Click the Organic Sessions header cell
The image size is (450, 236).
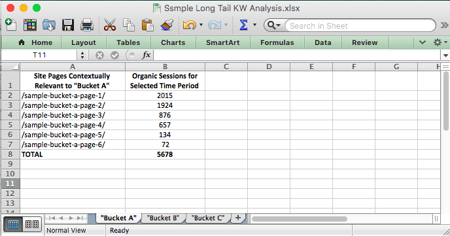click(x=165, y=81)
